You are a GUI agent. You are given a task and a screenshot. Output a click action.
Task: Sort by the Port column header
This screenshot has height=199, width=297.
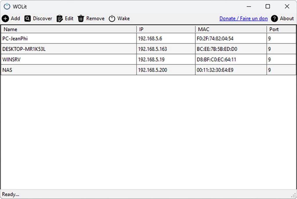pyautogui.click(x=281, y=29)
